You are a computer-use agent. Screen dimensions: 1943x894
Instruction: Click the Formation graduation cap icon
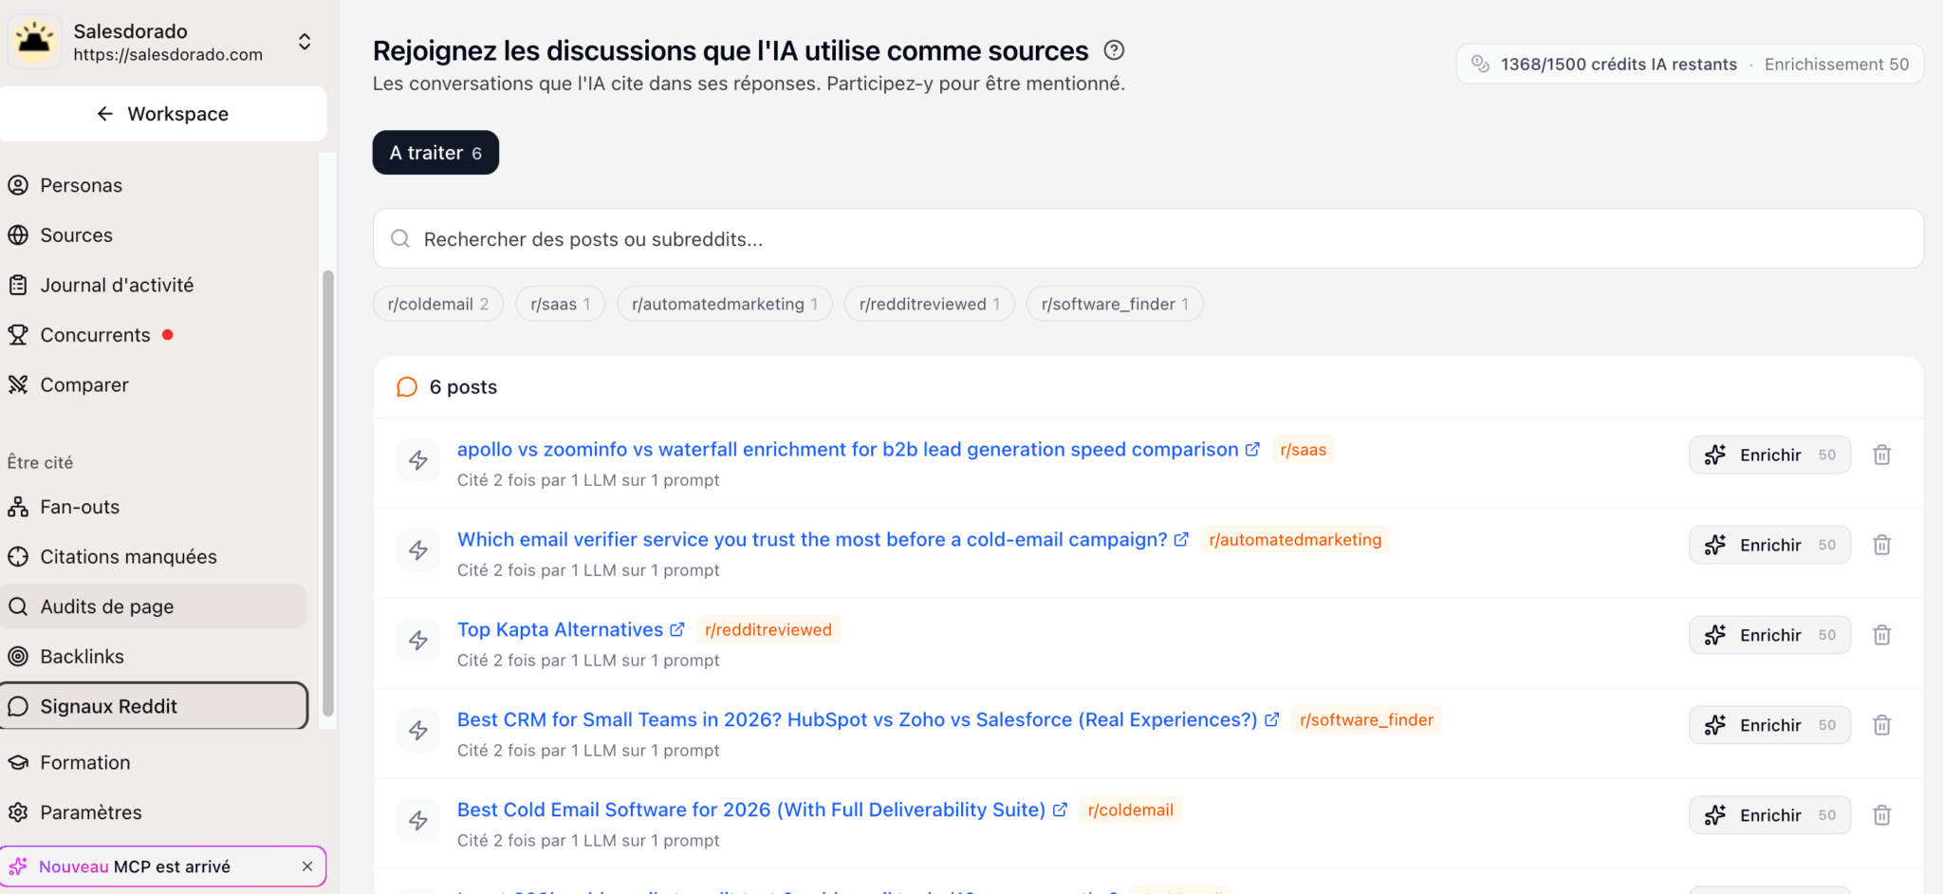[18, 762]
